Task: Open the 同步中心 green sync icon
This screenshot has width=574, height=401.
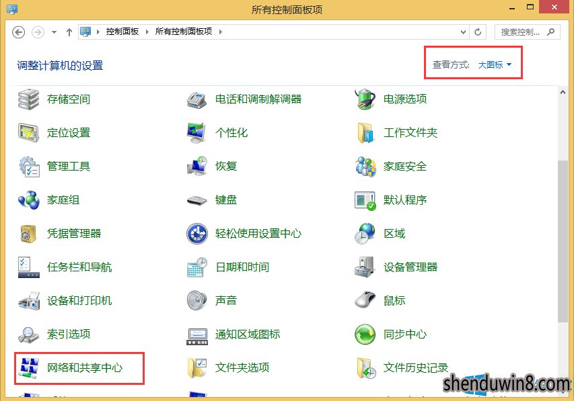Action: pyautogui.click(x=365, y=335)
